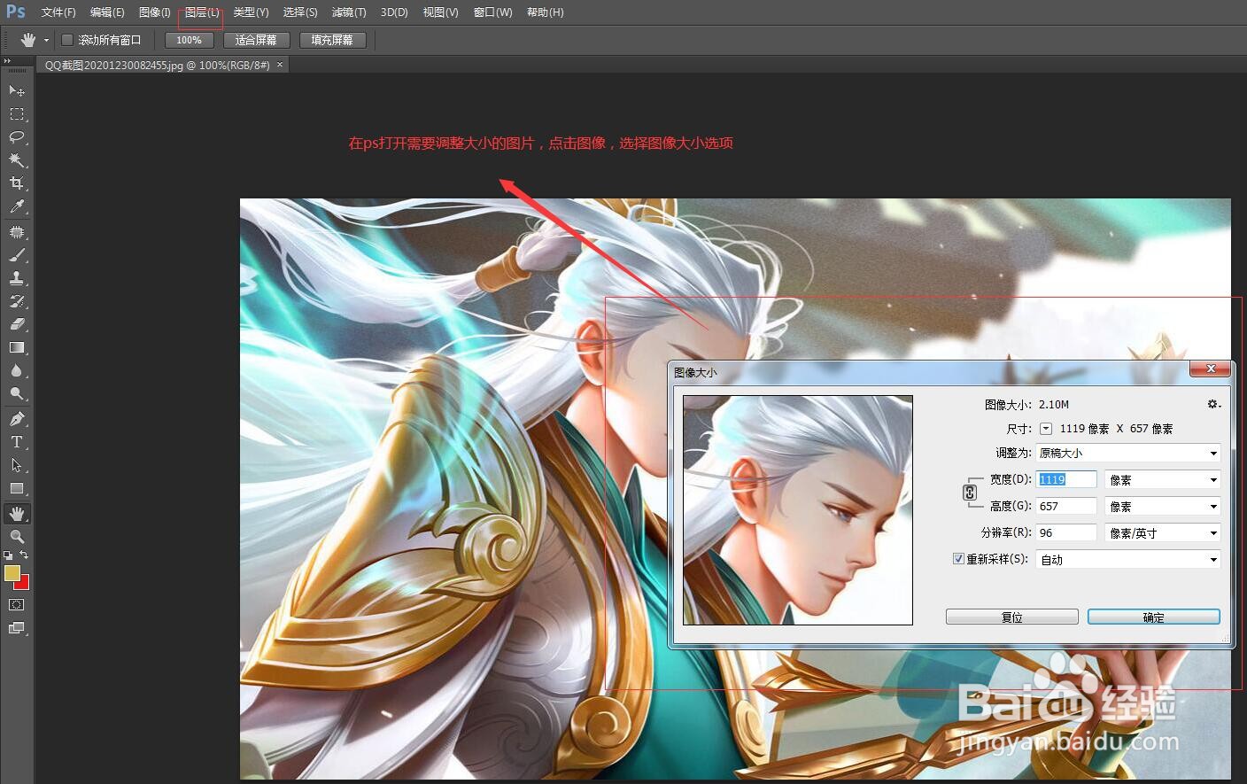Viewport: 1247px width, 784px height.
Task: Open the Fit To dropdown showing 原稿大小
Action: [1128, 453]
